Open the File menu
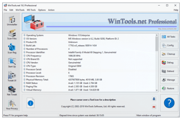 (x=5, y=10)
